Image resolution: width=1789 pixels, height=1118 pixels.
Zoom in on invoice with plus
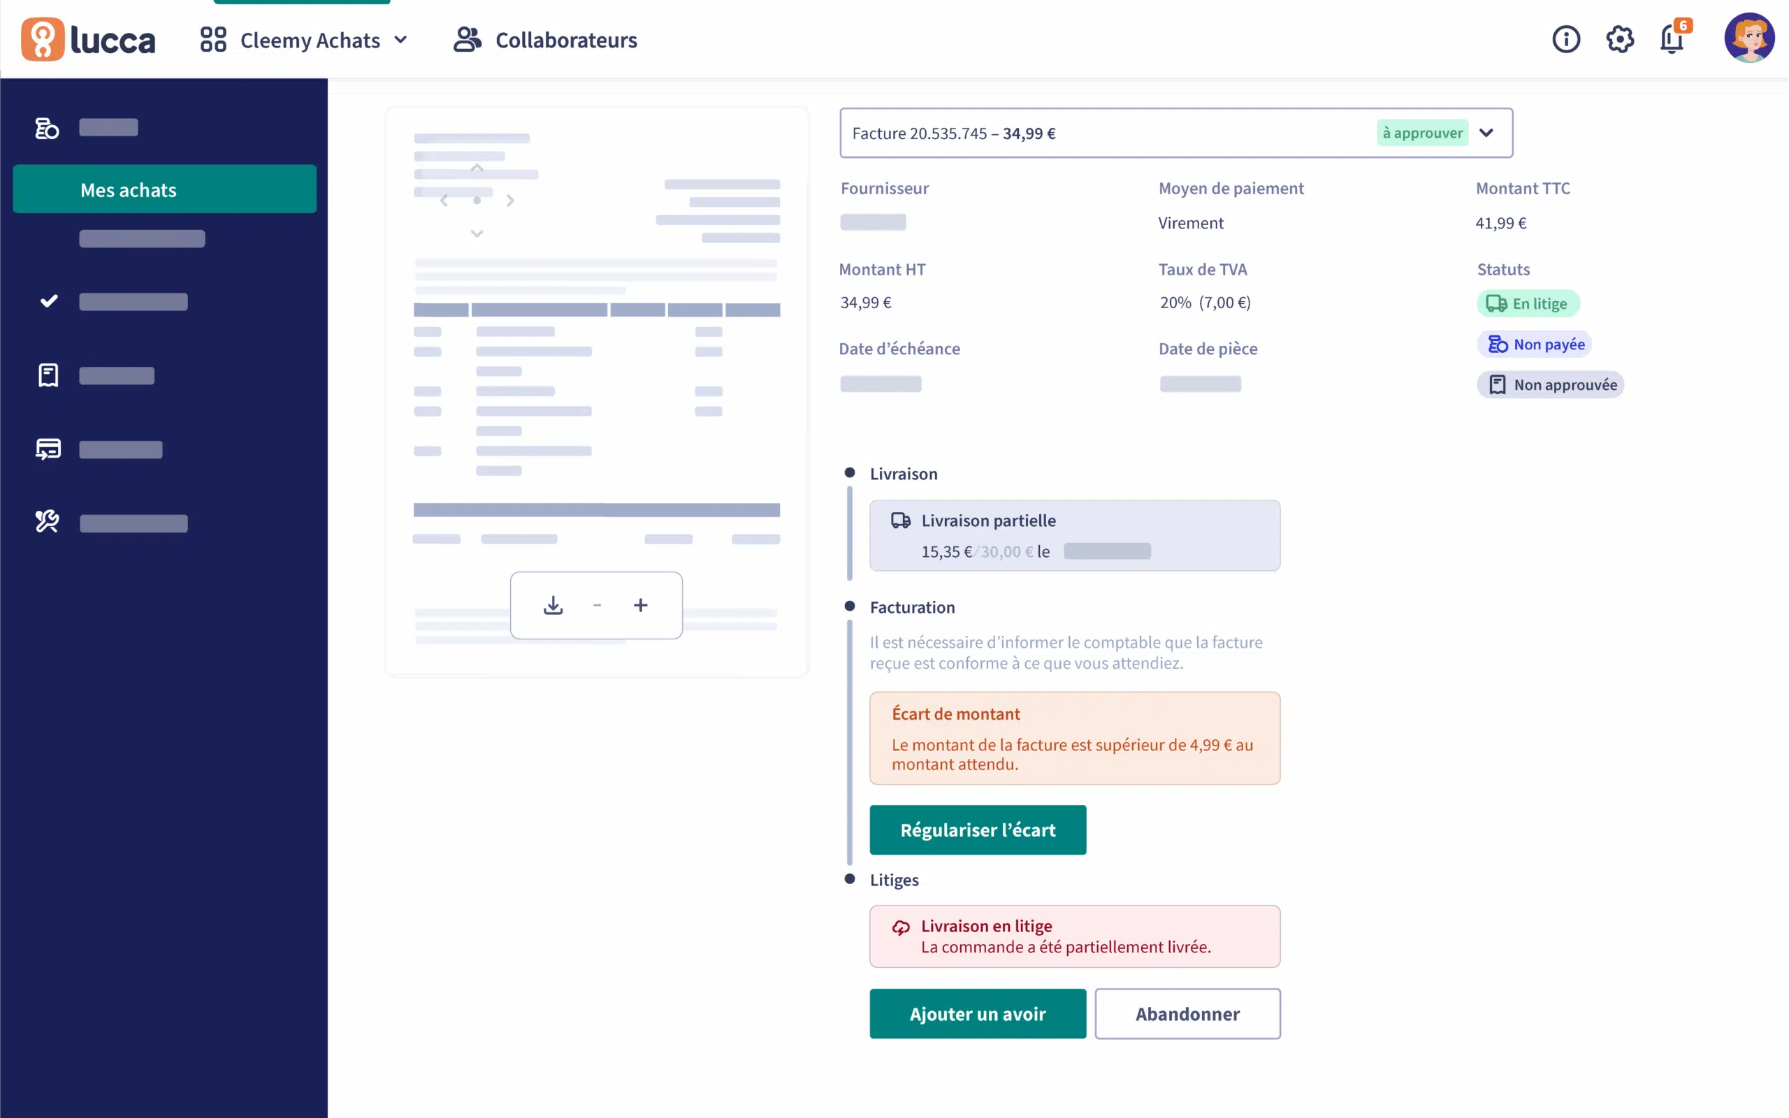(640, 606)
